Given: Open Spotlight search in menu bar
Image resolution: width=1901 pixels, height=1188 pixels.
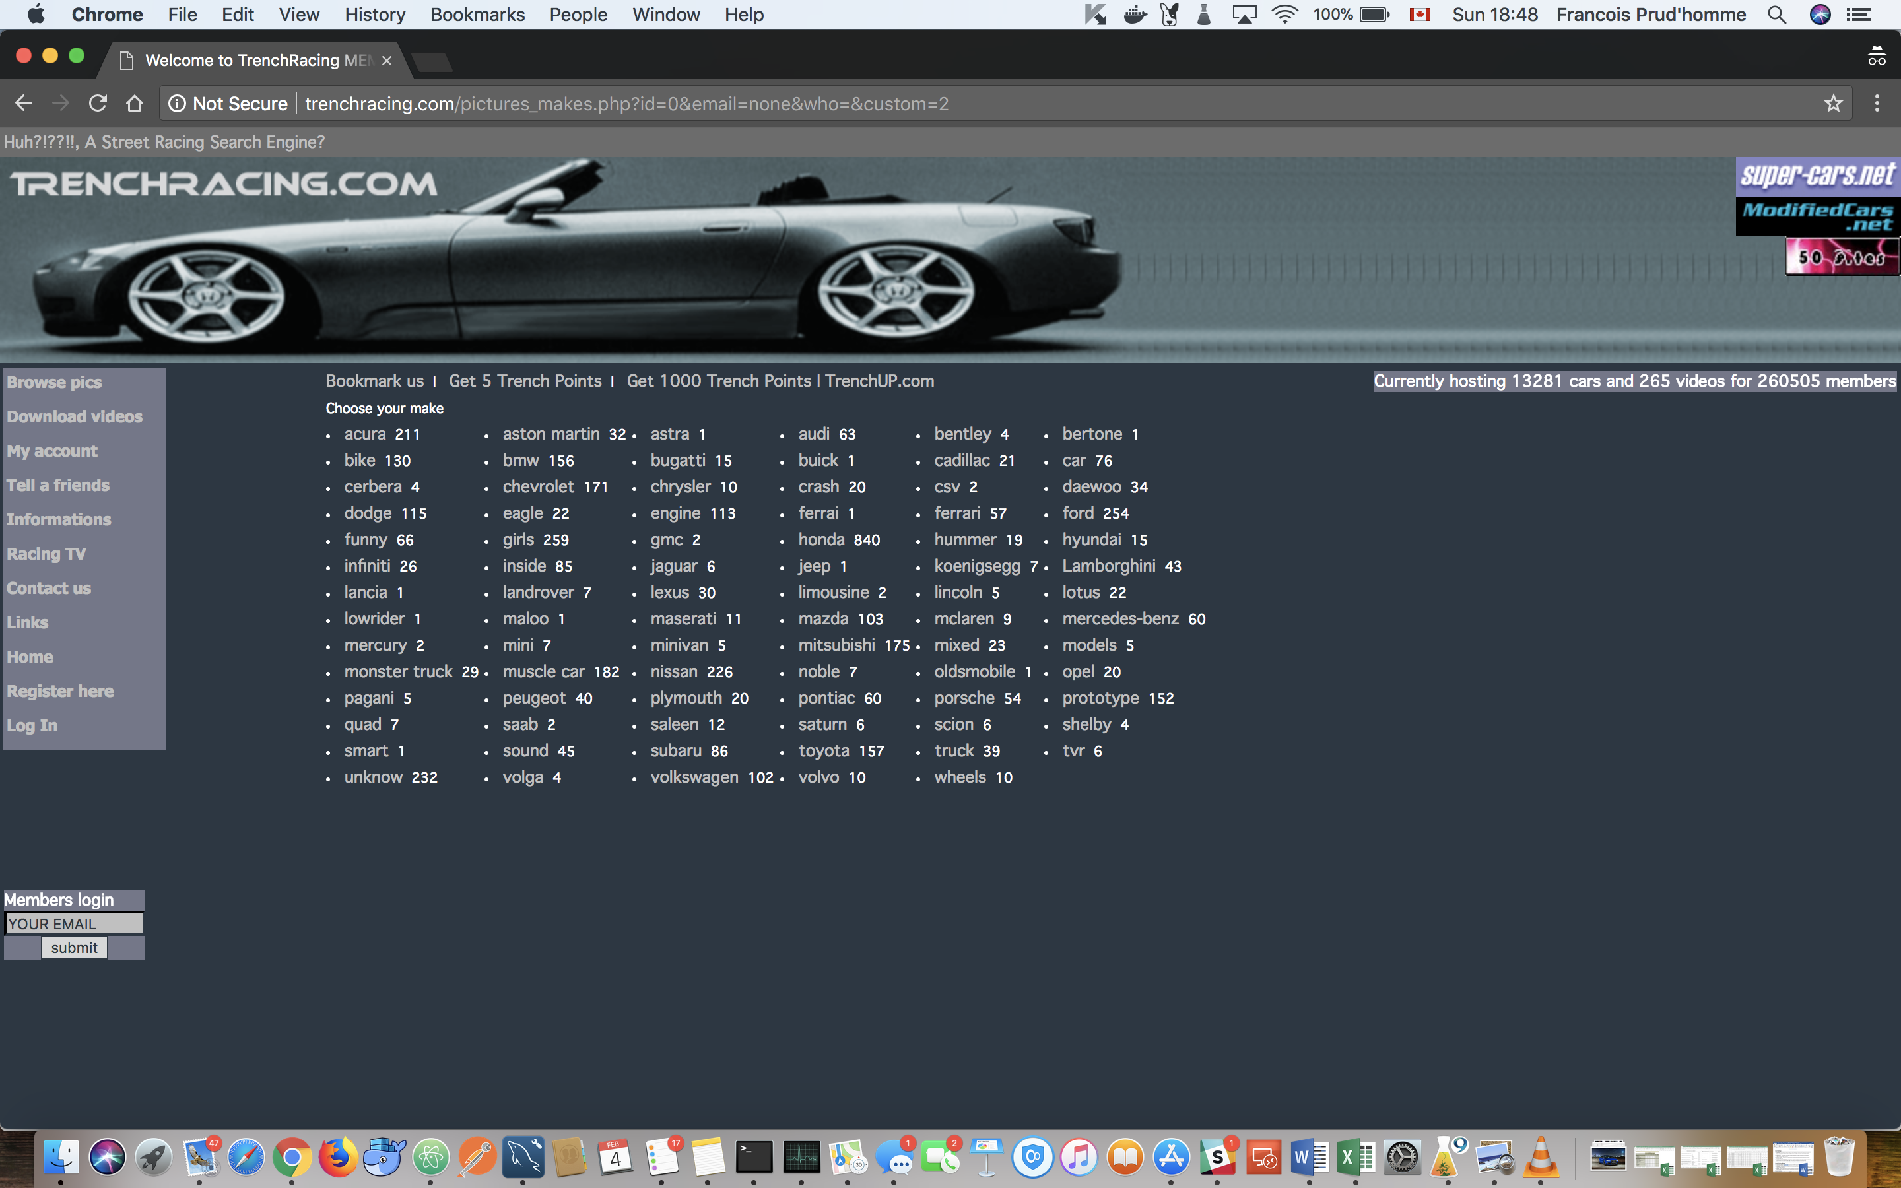Looking at the screenshot, I should [x=1777, y=14].
